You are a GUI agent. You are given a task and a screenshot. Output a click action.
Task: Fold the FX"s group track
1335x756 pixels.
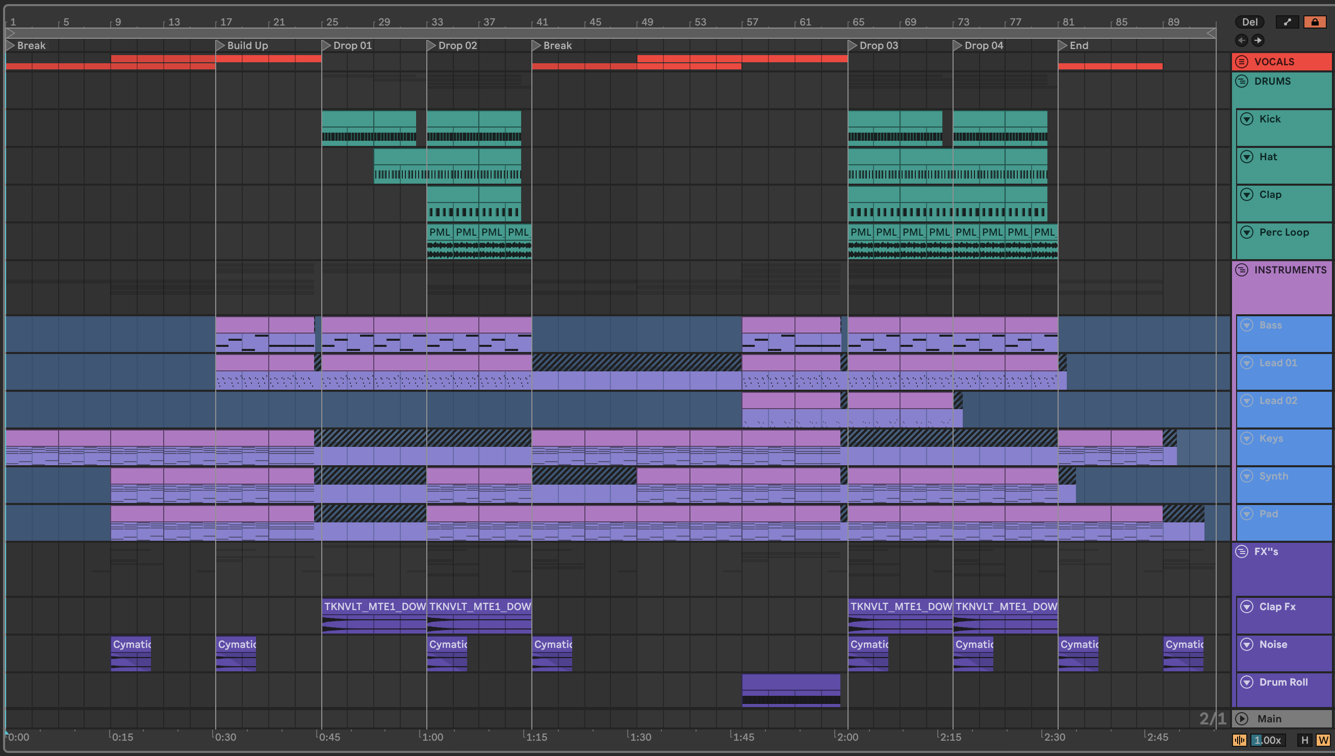(1242, 551)
